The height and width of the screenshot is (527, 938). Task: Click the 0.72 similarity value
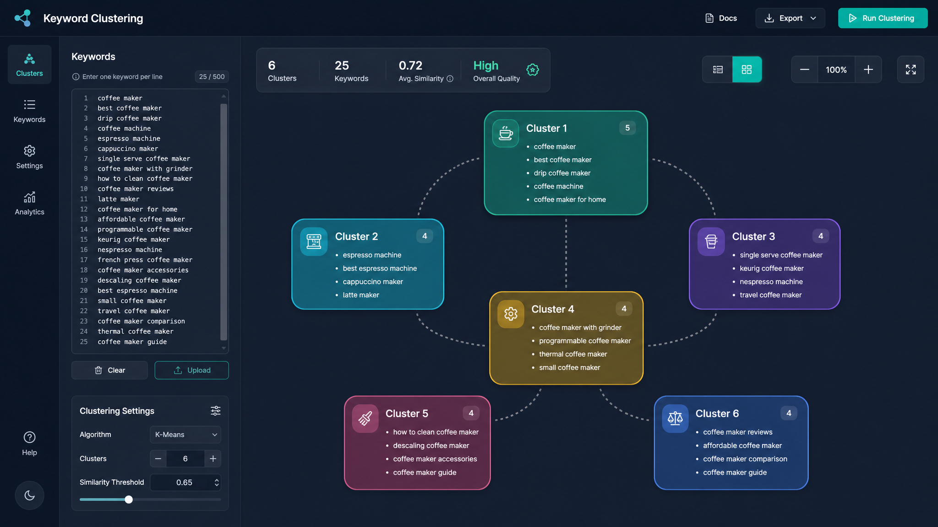pyautogui.click(x=410, y=66)
